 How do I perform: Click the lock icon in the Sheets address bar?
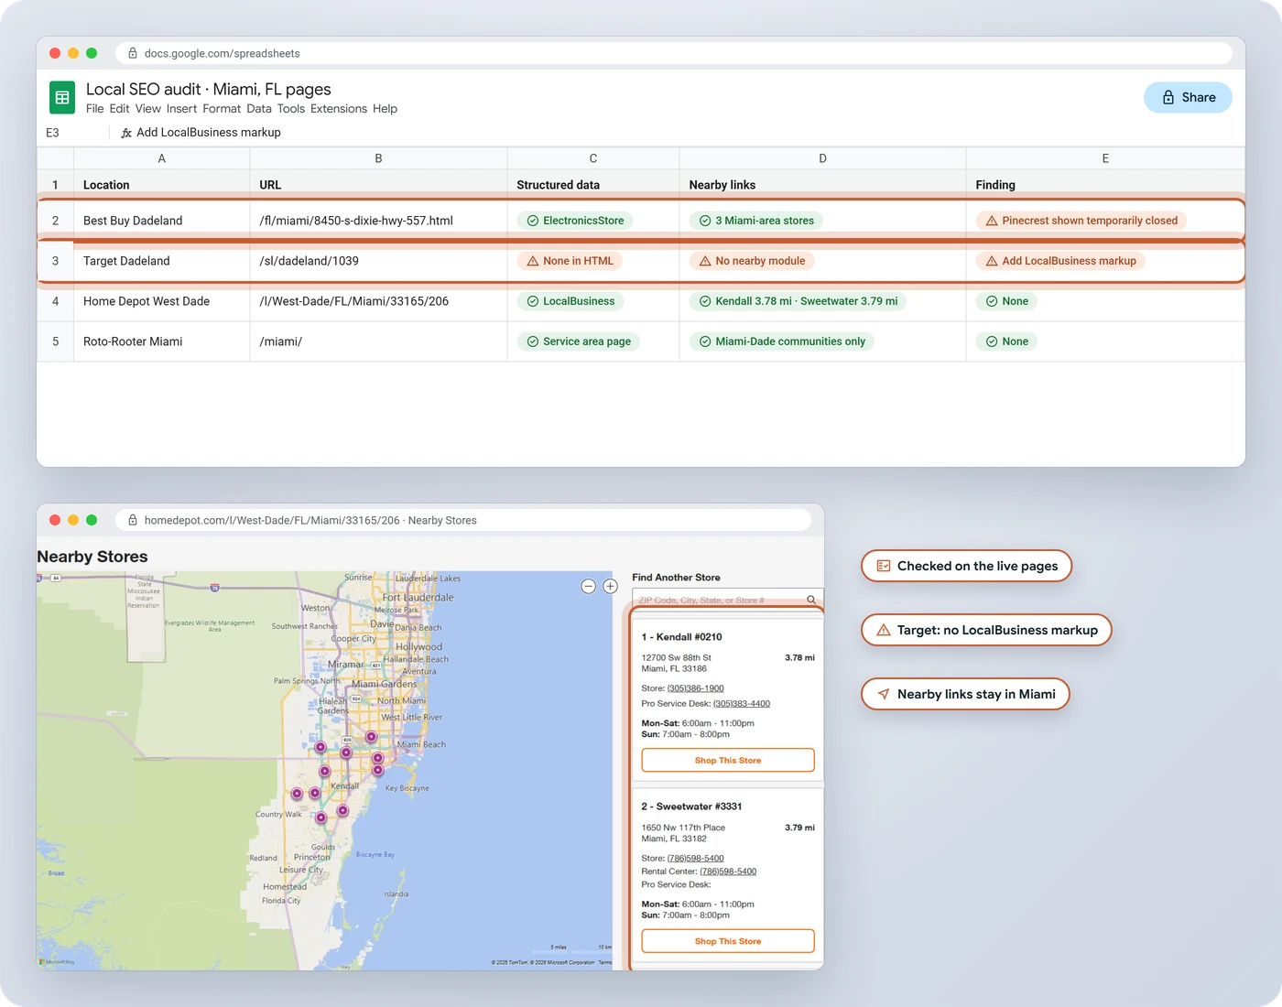[x=133, y=53]
